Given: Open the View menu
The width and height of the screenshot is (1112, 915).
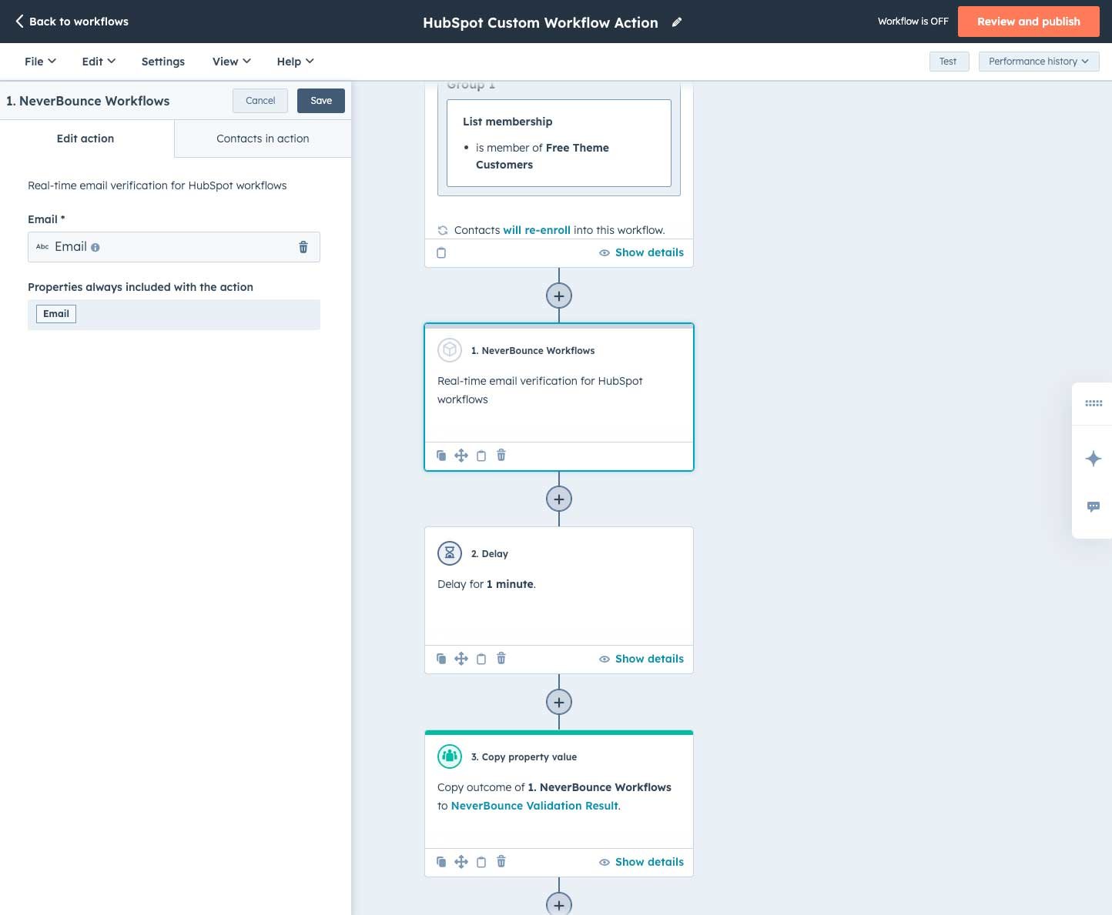Looking at the screenshot, I should [x=231, y=62].
